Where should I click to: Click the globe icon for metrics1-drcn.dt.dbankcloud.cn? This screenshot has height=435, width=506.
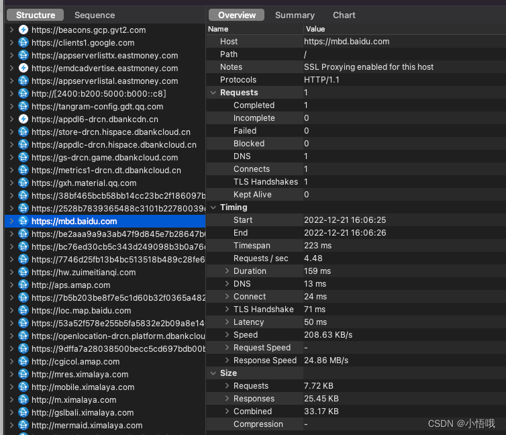click(x=23, y=170)
